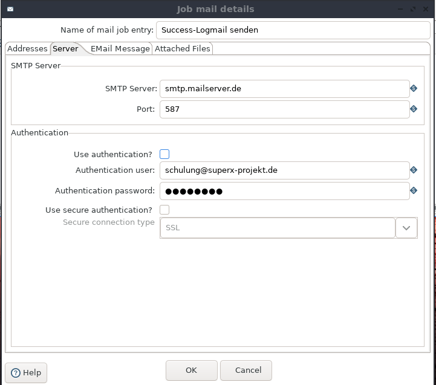The height and width of the screenshot is (385, 436).
Task: Select the Server tab
Action: point(66,48)
